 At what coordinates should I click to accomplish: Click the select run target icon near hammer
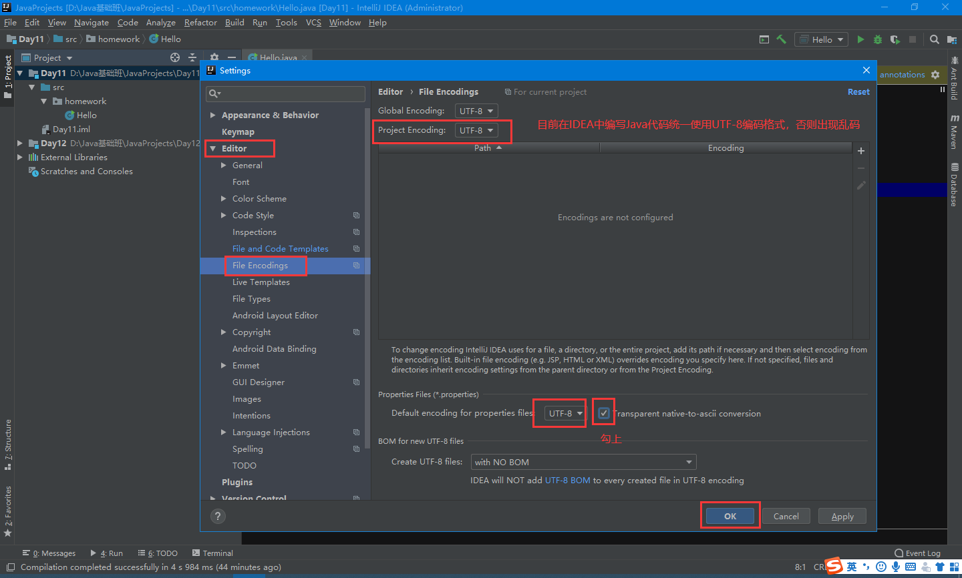pyautogui.click(x=764, y=39)
